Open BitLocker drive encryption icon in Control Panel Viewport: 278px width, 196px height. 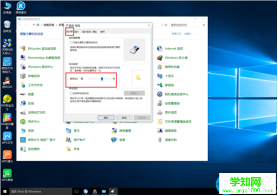(x=23, y=48)
